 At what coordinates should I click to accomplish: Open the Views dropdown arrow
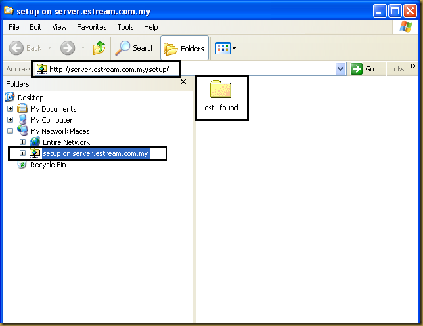point(234,49)
